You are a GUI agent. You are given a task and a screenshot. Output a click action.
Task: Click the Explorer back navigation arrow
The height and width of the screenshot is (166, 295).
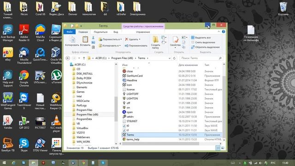68,58
